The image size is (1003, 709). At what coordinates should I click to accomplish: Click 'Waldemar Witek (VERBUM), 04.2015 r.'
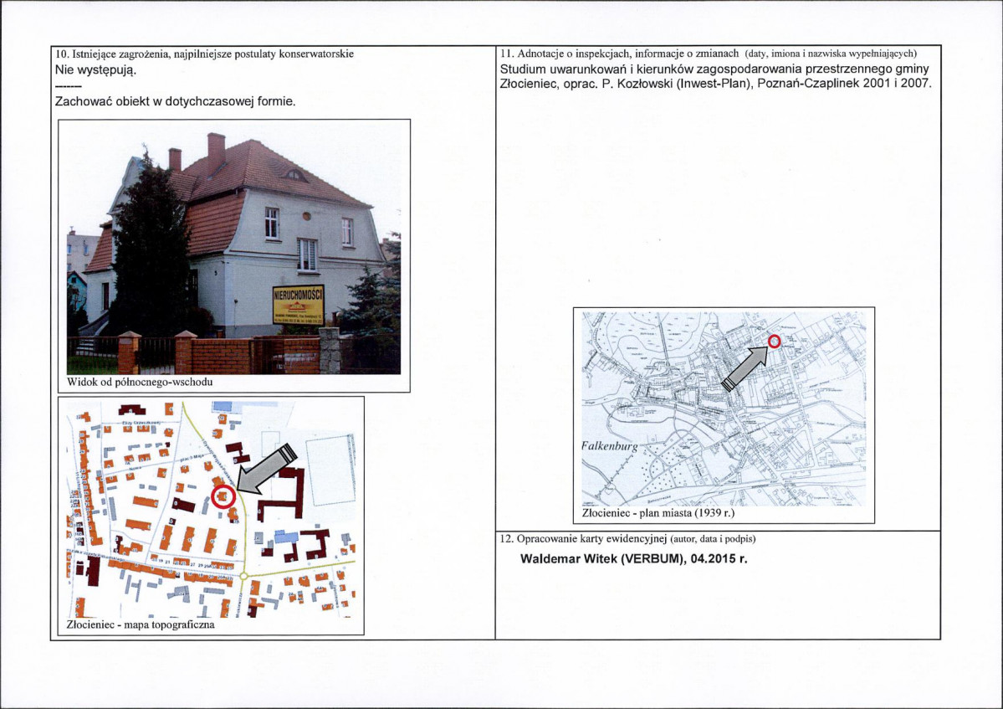[634, 558]
